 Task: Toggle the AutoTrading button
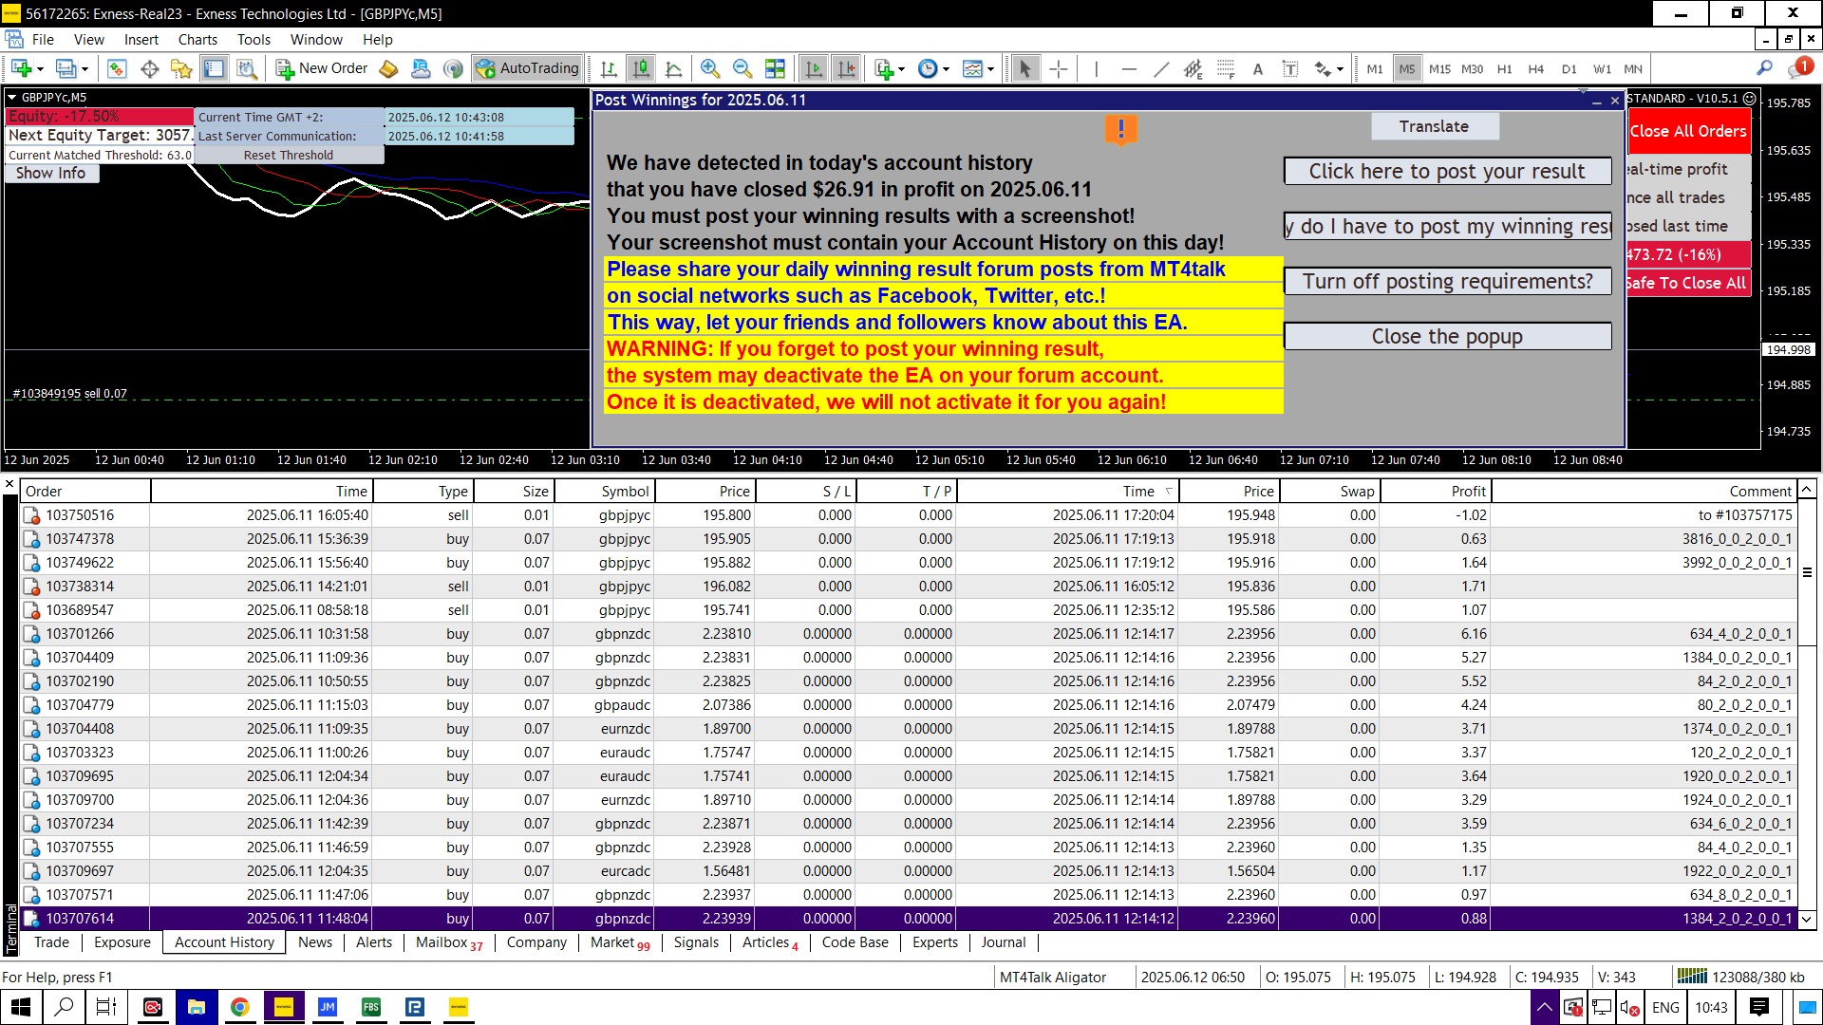click(528, 68)
